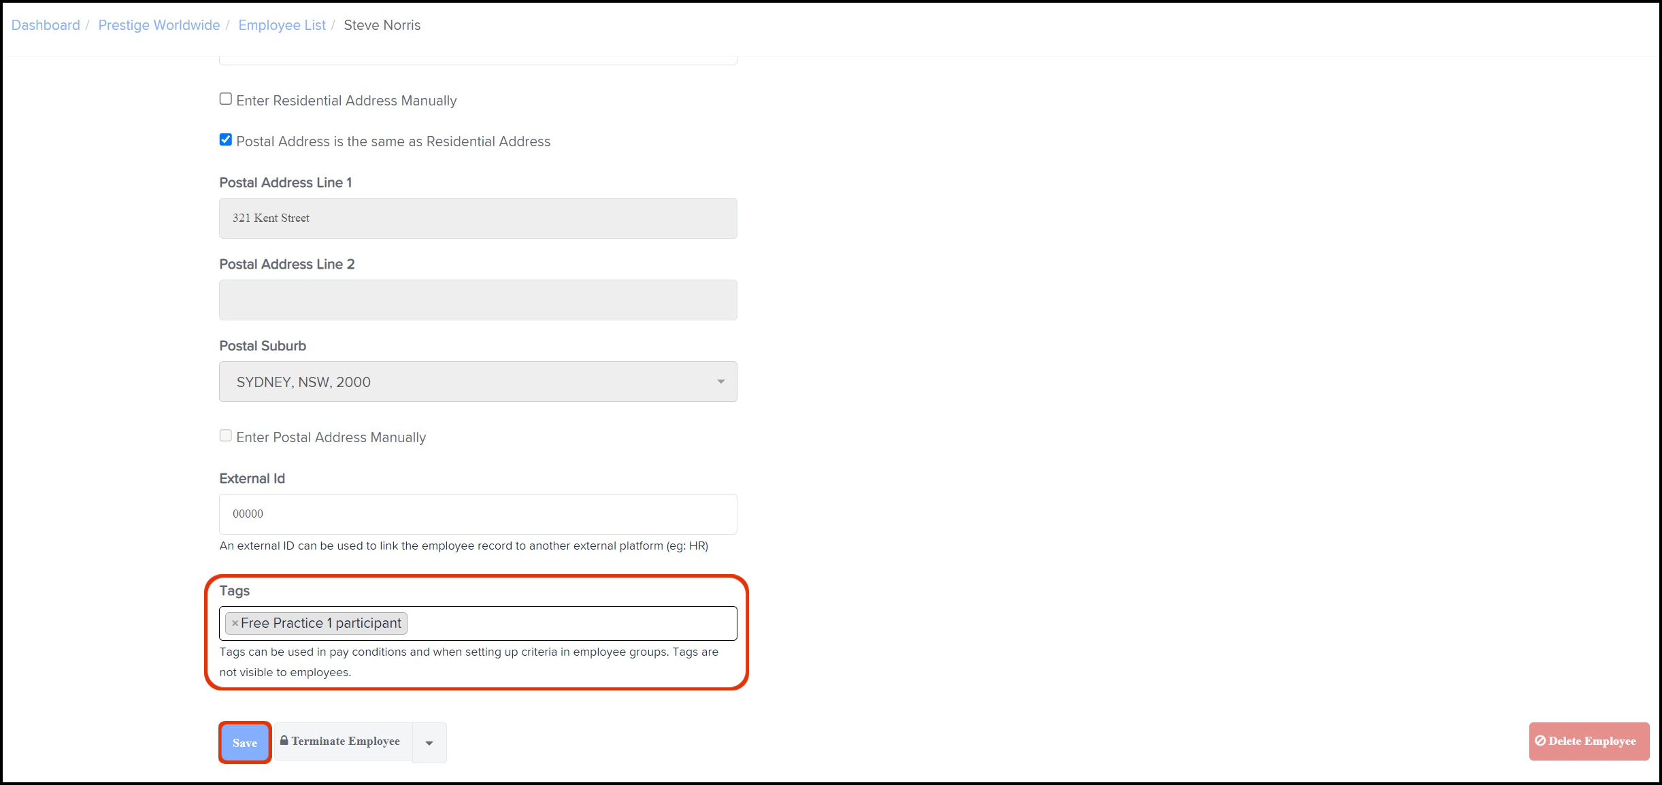Click the Postal Address Line 2 field

[x=478, y=300]
